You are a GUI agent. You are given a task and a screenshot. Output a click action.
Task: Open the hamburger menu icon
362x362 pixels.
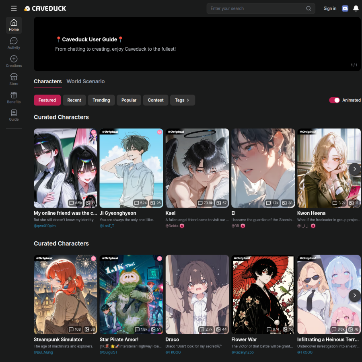(14, 8)
